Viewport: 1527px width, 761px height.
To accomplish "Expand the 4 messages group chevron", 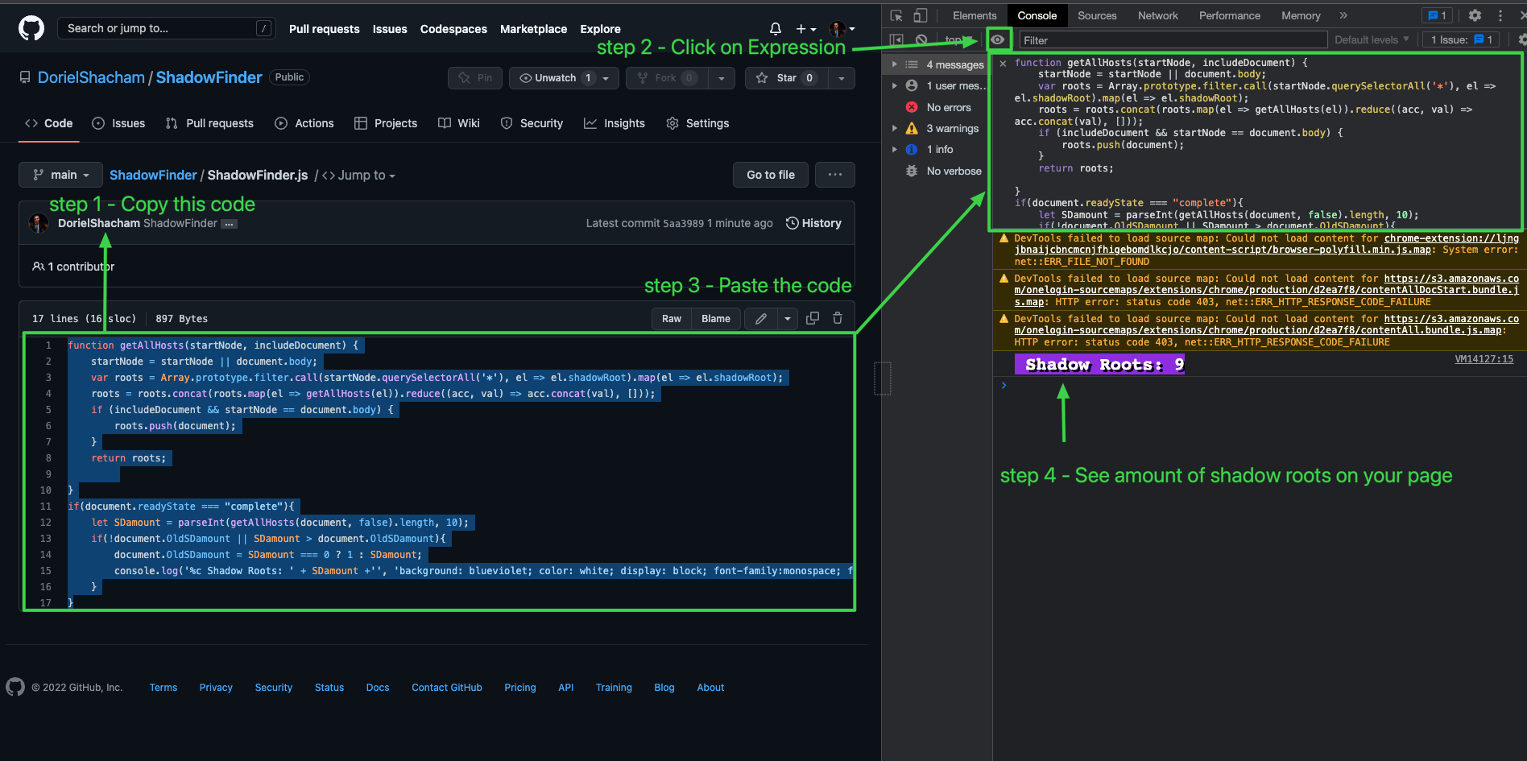I will point(894,64).
